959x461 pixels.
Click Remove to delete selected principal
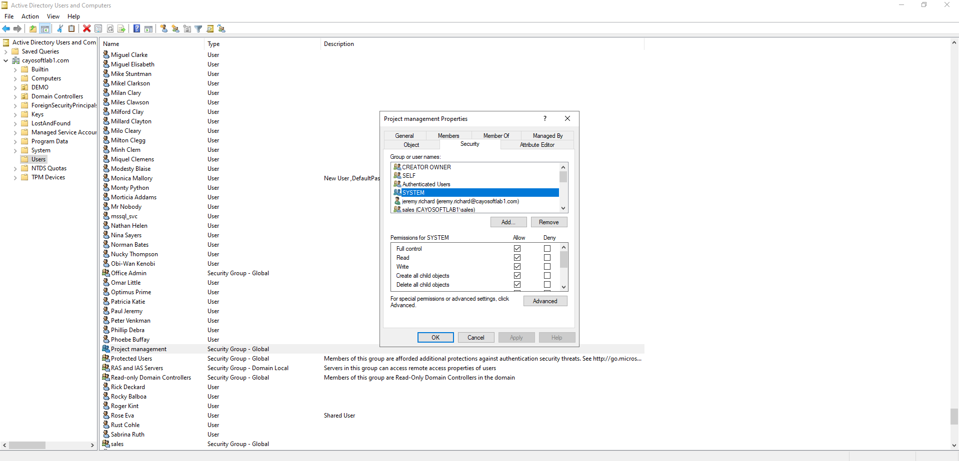[548, 222]
